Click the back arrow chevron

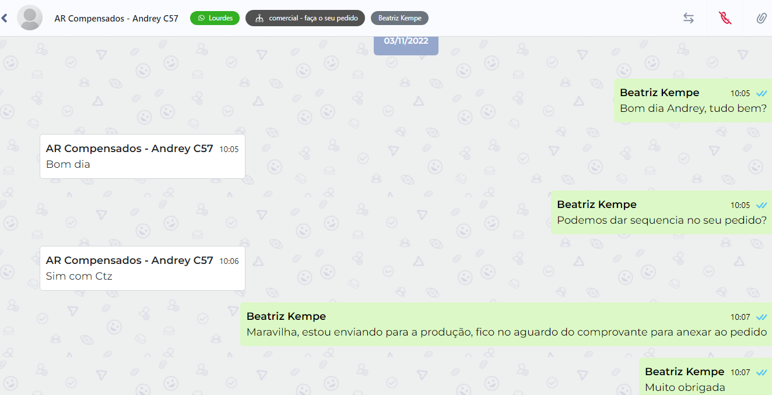pos(5,18)
